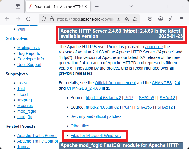Screen dimensions: 189x149
Task: Close the Download Apache HTTP tab
Action: click(86, 6)
